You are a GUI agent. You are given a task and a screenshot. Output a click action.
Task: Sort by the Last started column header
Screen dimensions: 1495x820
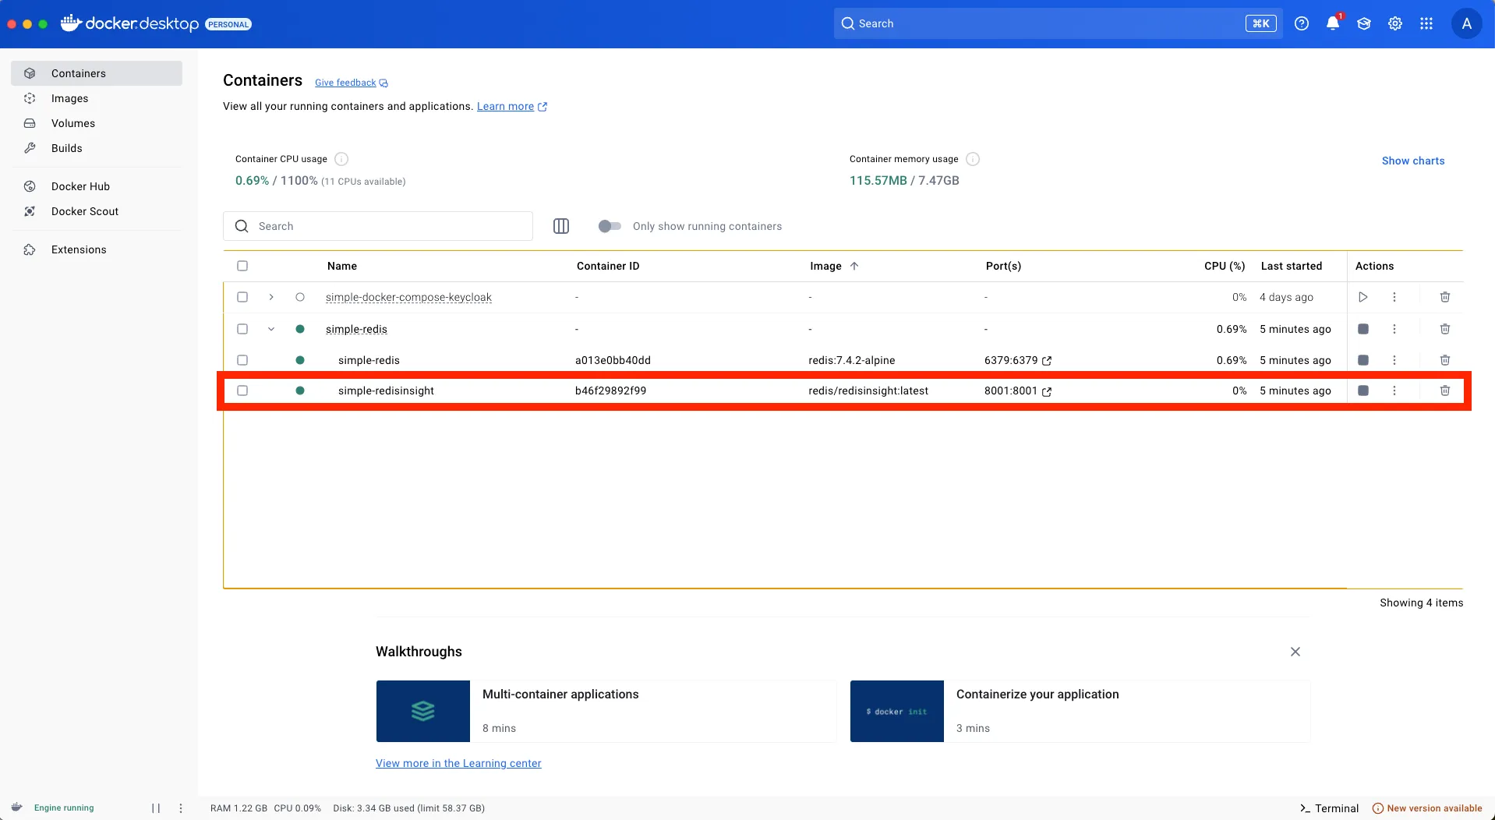coord(1292,266)
